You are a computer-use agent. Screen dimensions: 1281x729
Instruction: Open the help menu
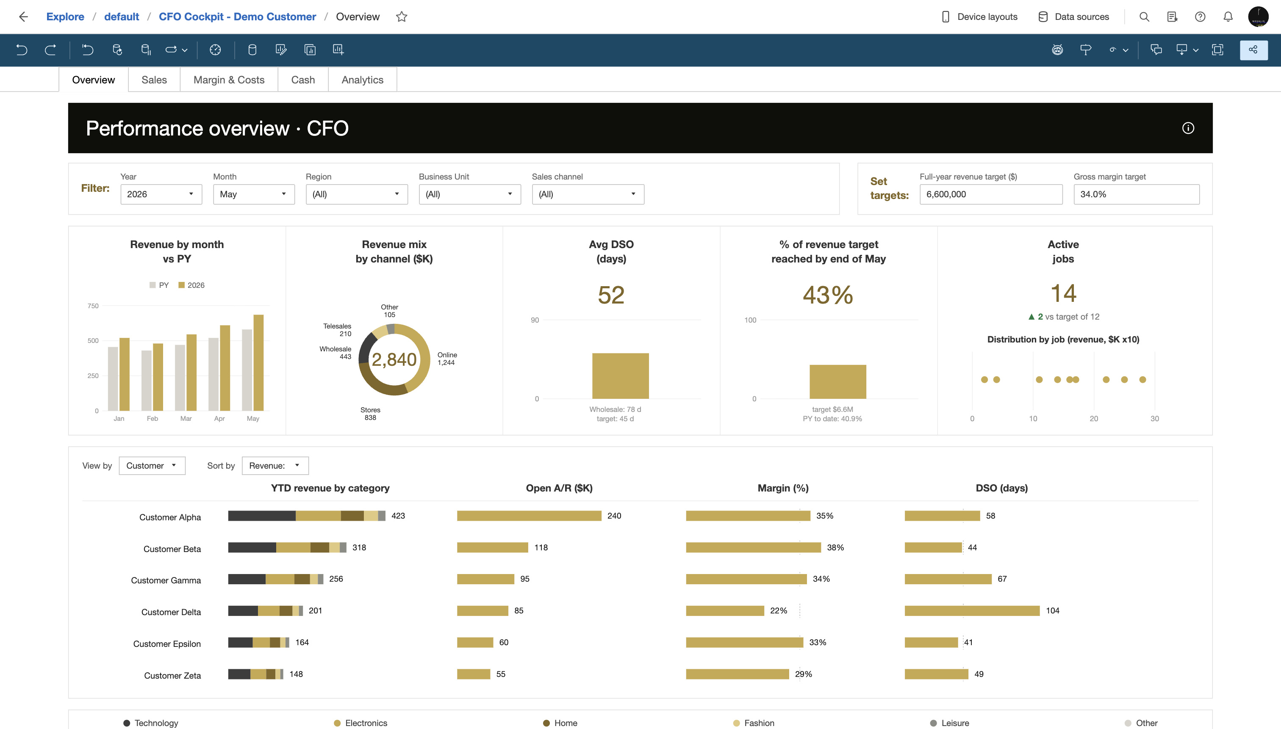point(1200,17)
